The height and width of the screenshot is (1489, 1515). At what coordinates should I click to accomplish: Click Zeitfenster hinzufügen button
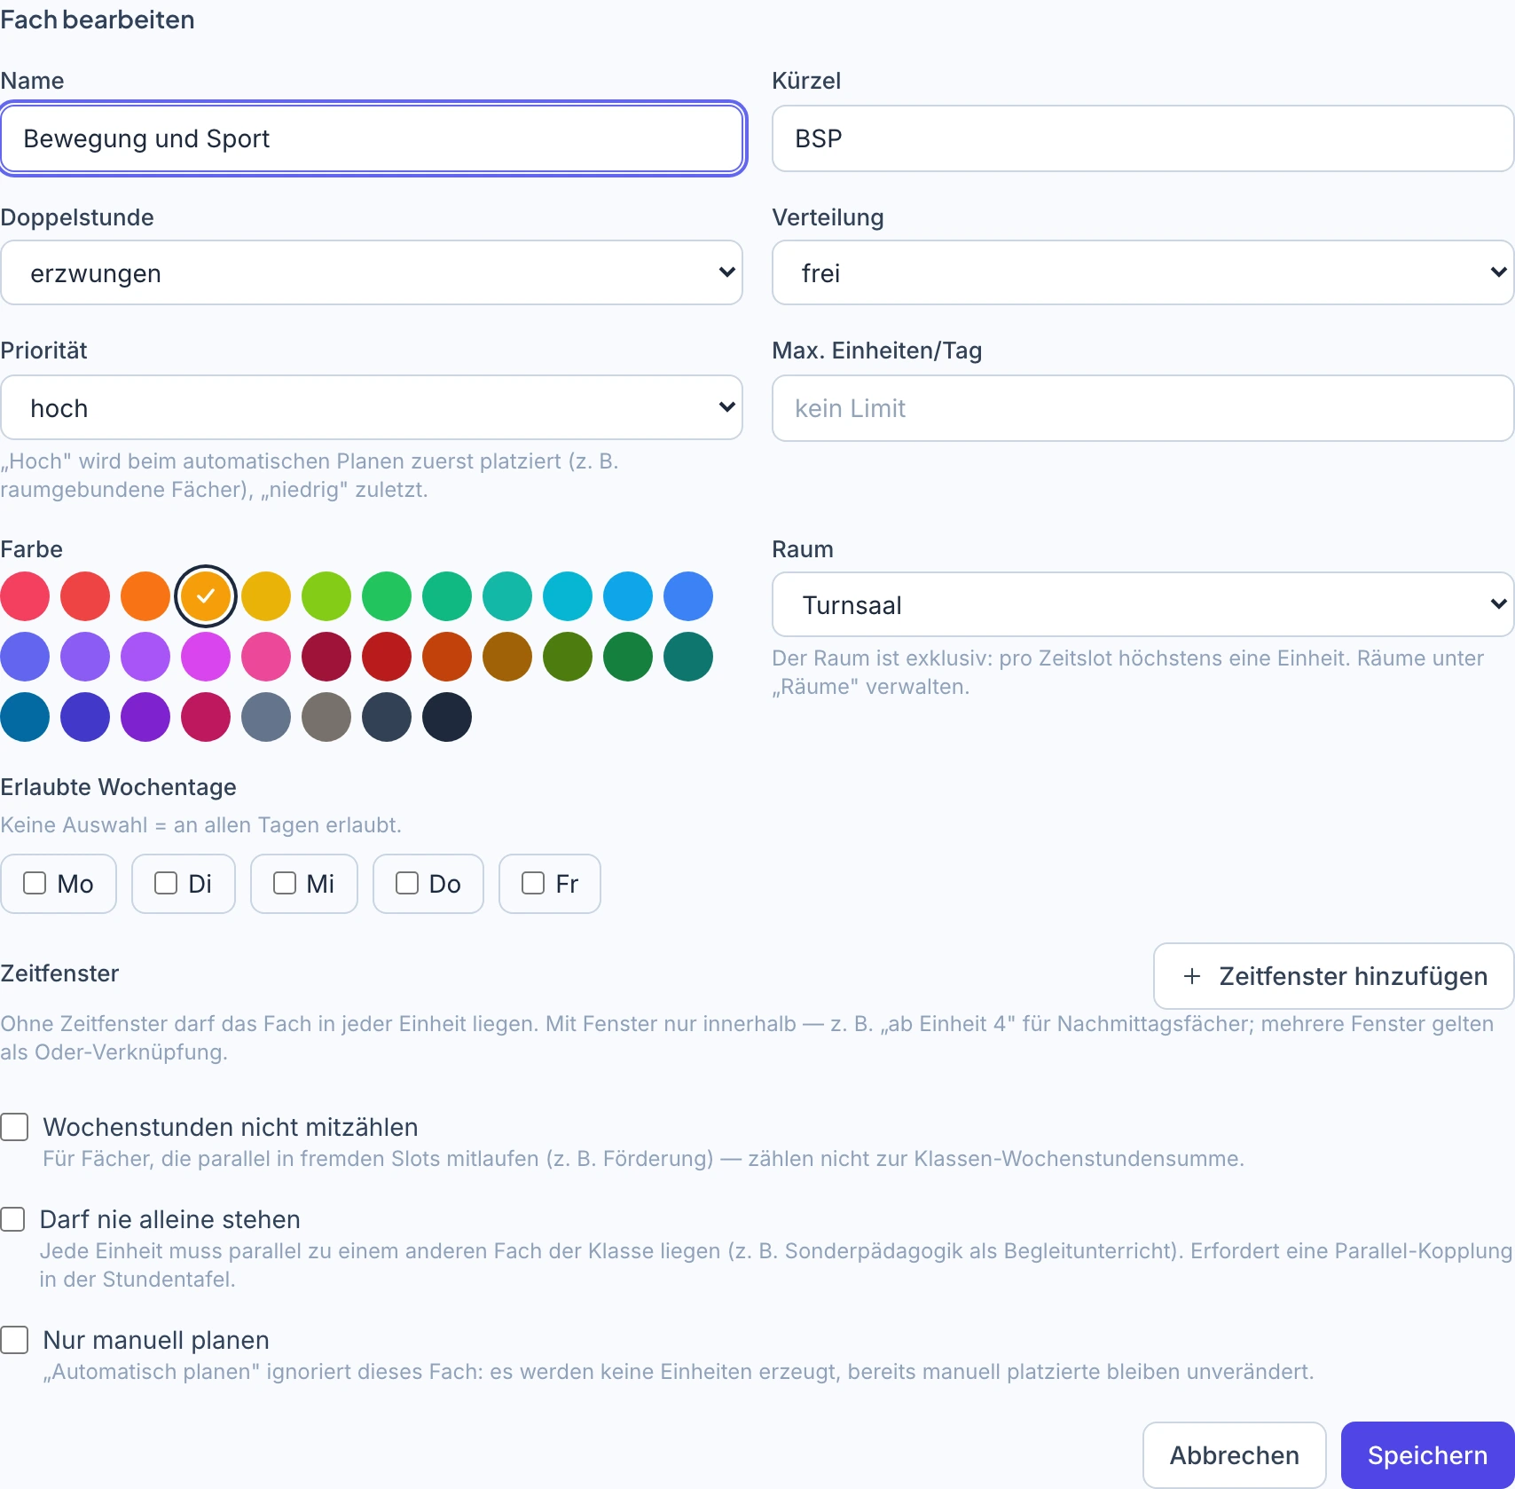click(x=1333, y=976)
